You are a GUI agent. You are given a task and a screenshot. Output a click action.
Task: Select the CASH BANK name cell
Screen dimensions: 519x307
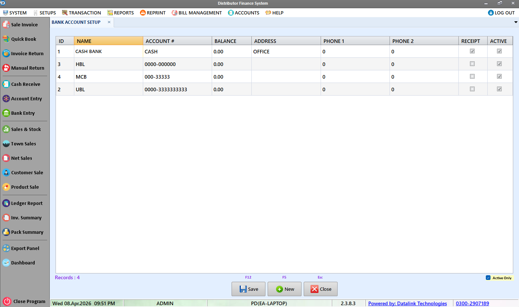pos(109,51)
